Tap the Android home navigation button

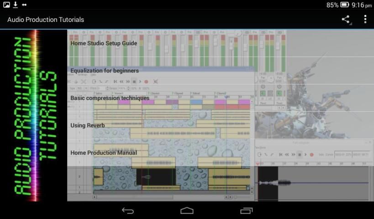click(187, 210)
